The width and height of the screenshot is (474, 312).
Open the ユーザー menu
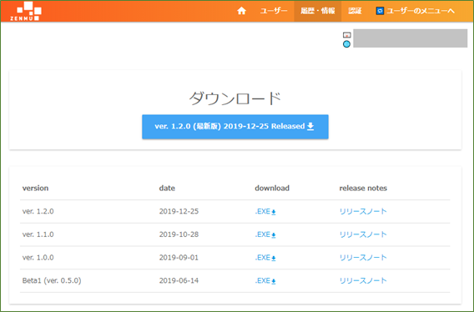(274, 11)
